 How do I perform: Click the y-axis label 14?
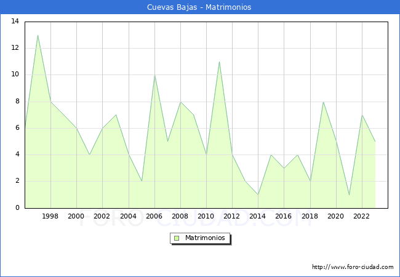click(x=15, y=21)
